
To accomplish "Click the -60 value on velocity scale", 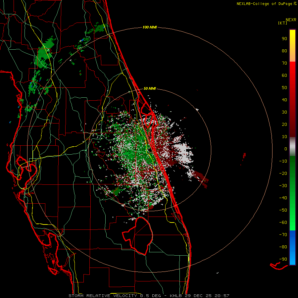I will (x=283, y=223).
